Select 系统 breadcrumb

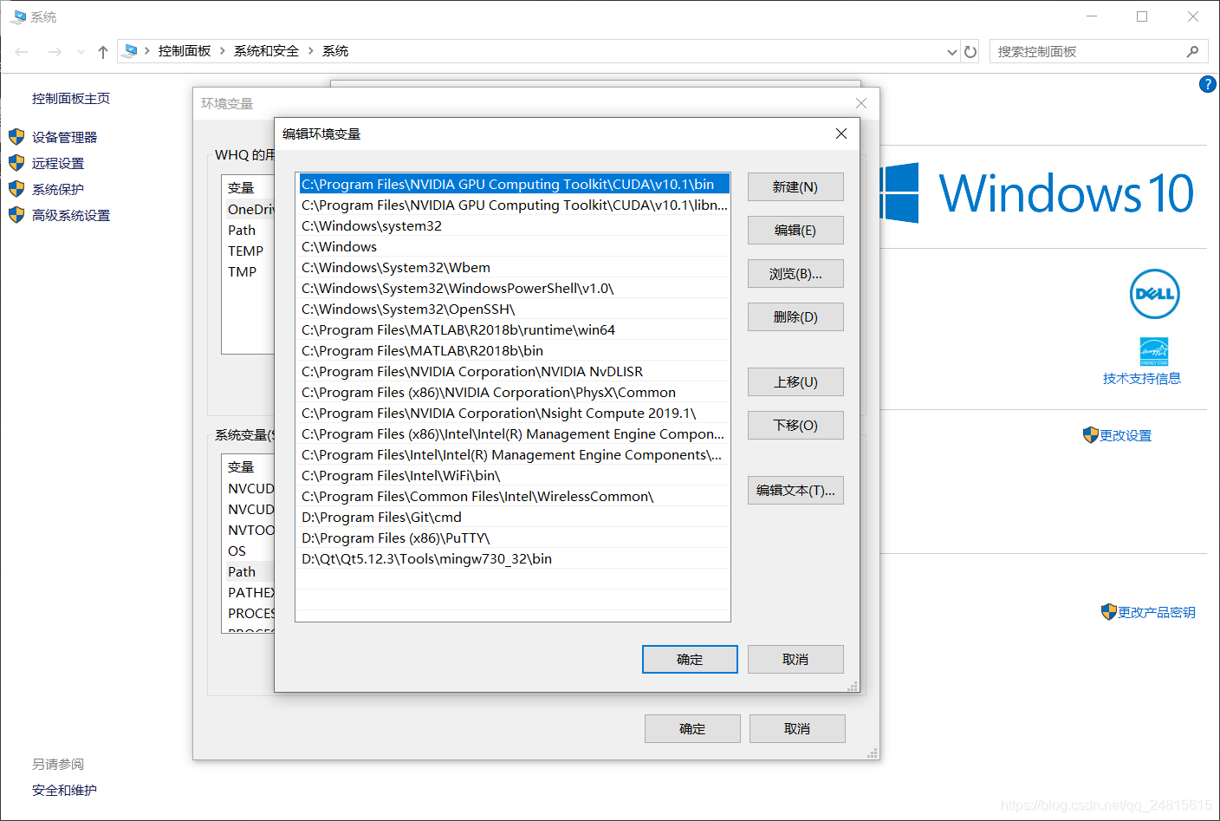[335, 51]
